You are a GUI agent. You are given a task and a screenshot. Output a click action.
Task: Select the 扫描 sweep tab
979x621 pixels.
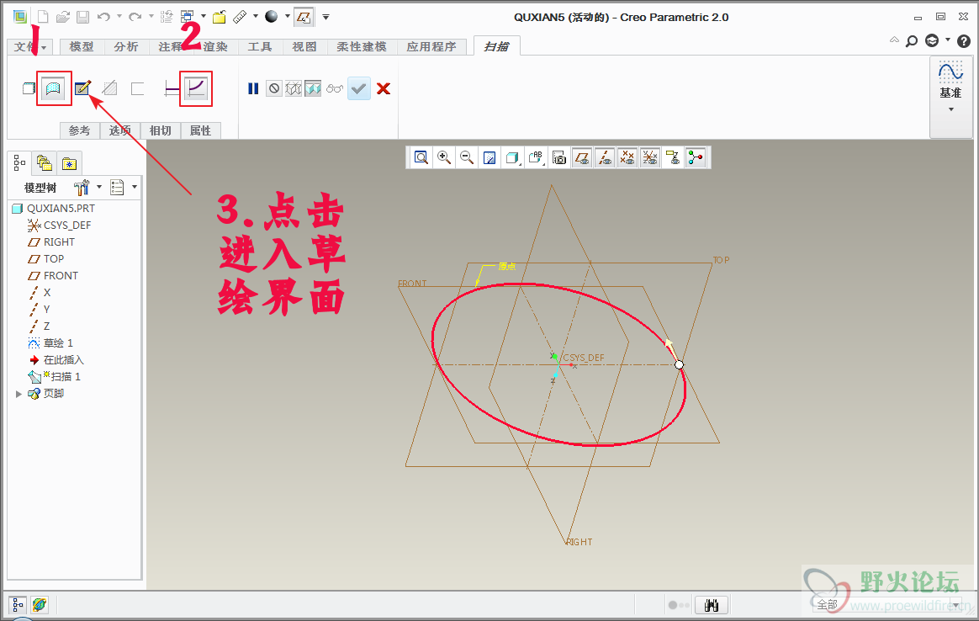click(x=496, y=47)
